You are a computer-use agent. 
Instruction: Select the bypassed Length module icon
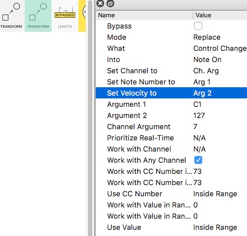tap(65, 16)
